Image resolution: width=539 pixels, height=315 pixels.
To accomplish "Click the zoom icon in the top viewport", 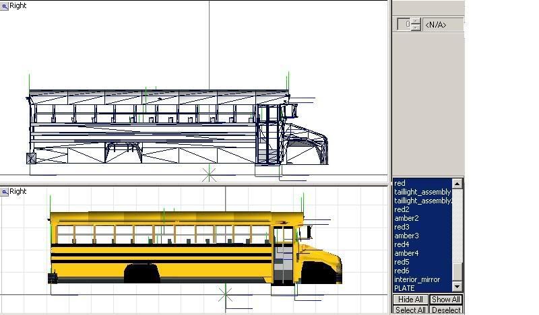I will coord(4,5).
